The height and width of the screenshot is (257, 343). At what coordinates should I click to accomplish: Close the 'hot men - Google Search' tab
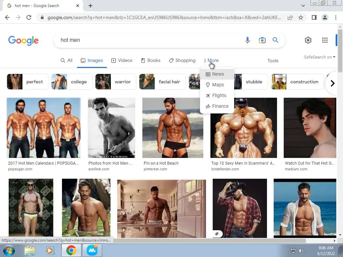tap(78, 6)
